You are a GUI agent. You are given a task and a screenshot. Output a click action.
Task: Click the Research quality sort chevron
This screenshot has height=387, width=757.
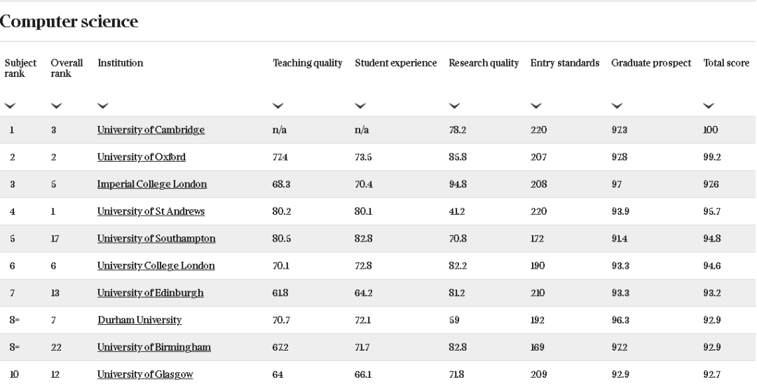[x=454, y=106]
